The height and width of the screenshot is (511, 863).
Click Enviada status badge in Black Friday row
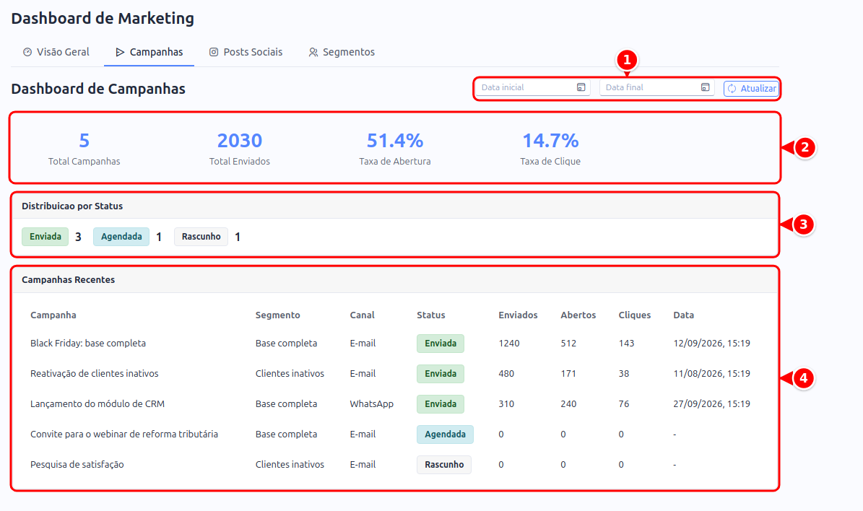441,344
